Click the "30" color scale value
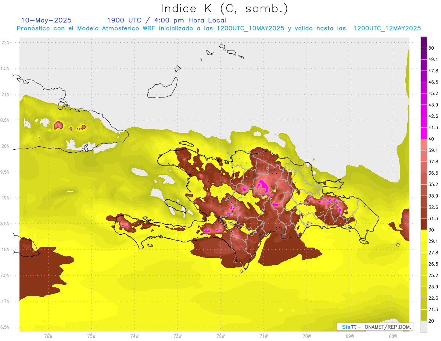 (x=432, y=230)
